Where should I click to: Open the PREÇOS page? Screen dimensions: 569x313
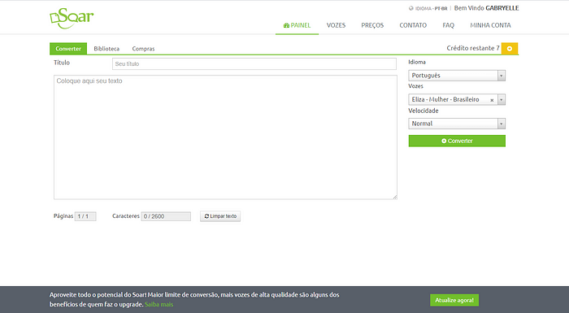tap(372, 25)
